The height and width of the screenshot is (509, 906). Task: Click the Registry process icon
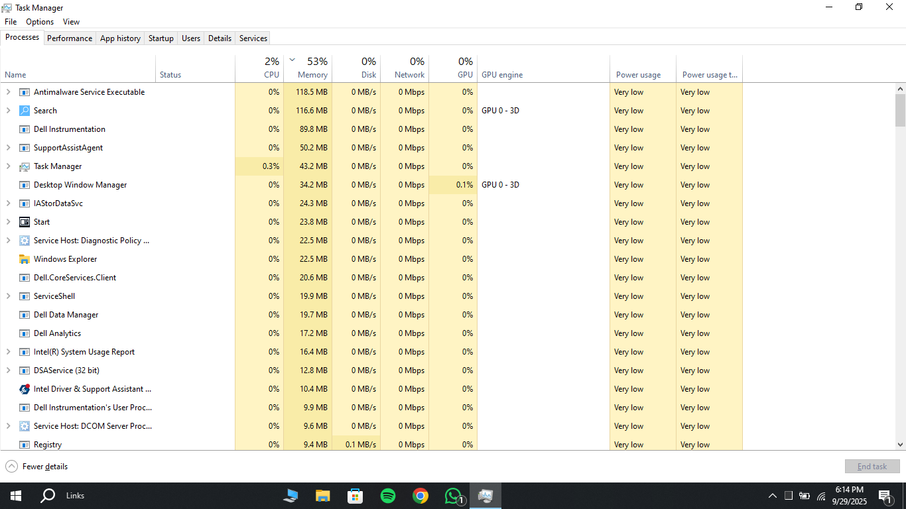pos(25,445)
